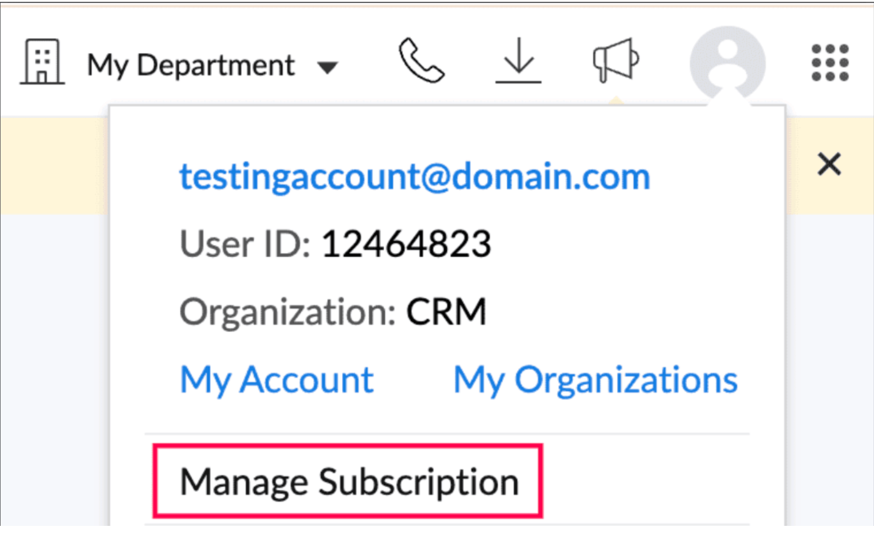Click the yellow notification banner
The height and width of the screenshot is (535, 874).
[x=55, y=165]
